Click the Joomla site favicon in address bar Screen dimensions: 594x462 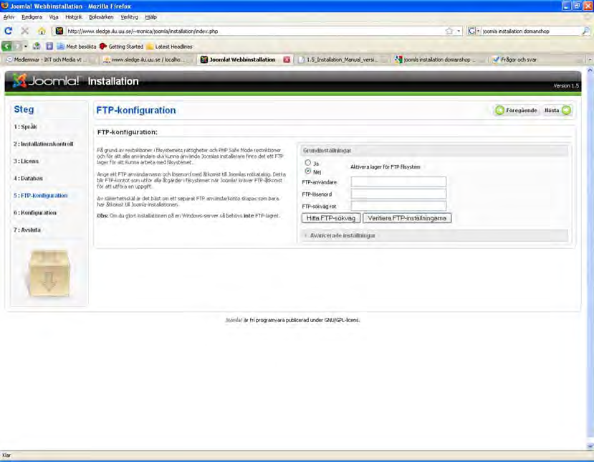(59, 31)
